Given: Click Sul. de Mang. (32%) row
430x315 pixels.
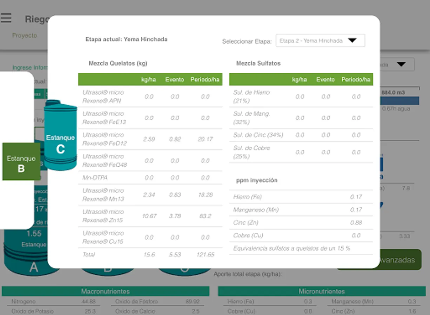Looking at the screenshot, I should 301,118.
